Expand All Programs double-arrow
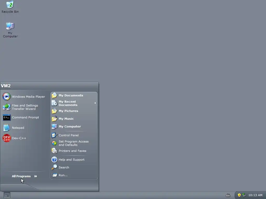This screenshot has height=199, width=266. coord(36,176)
